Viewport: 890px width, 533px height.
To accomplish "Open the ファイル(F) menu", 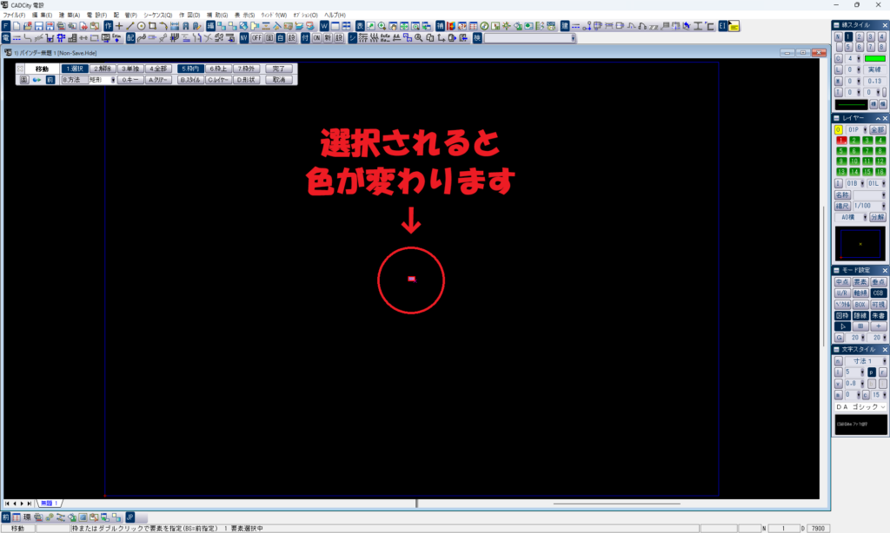I will click(14, 16).
